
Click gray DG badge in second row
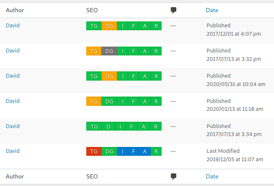click(109, 51)
